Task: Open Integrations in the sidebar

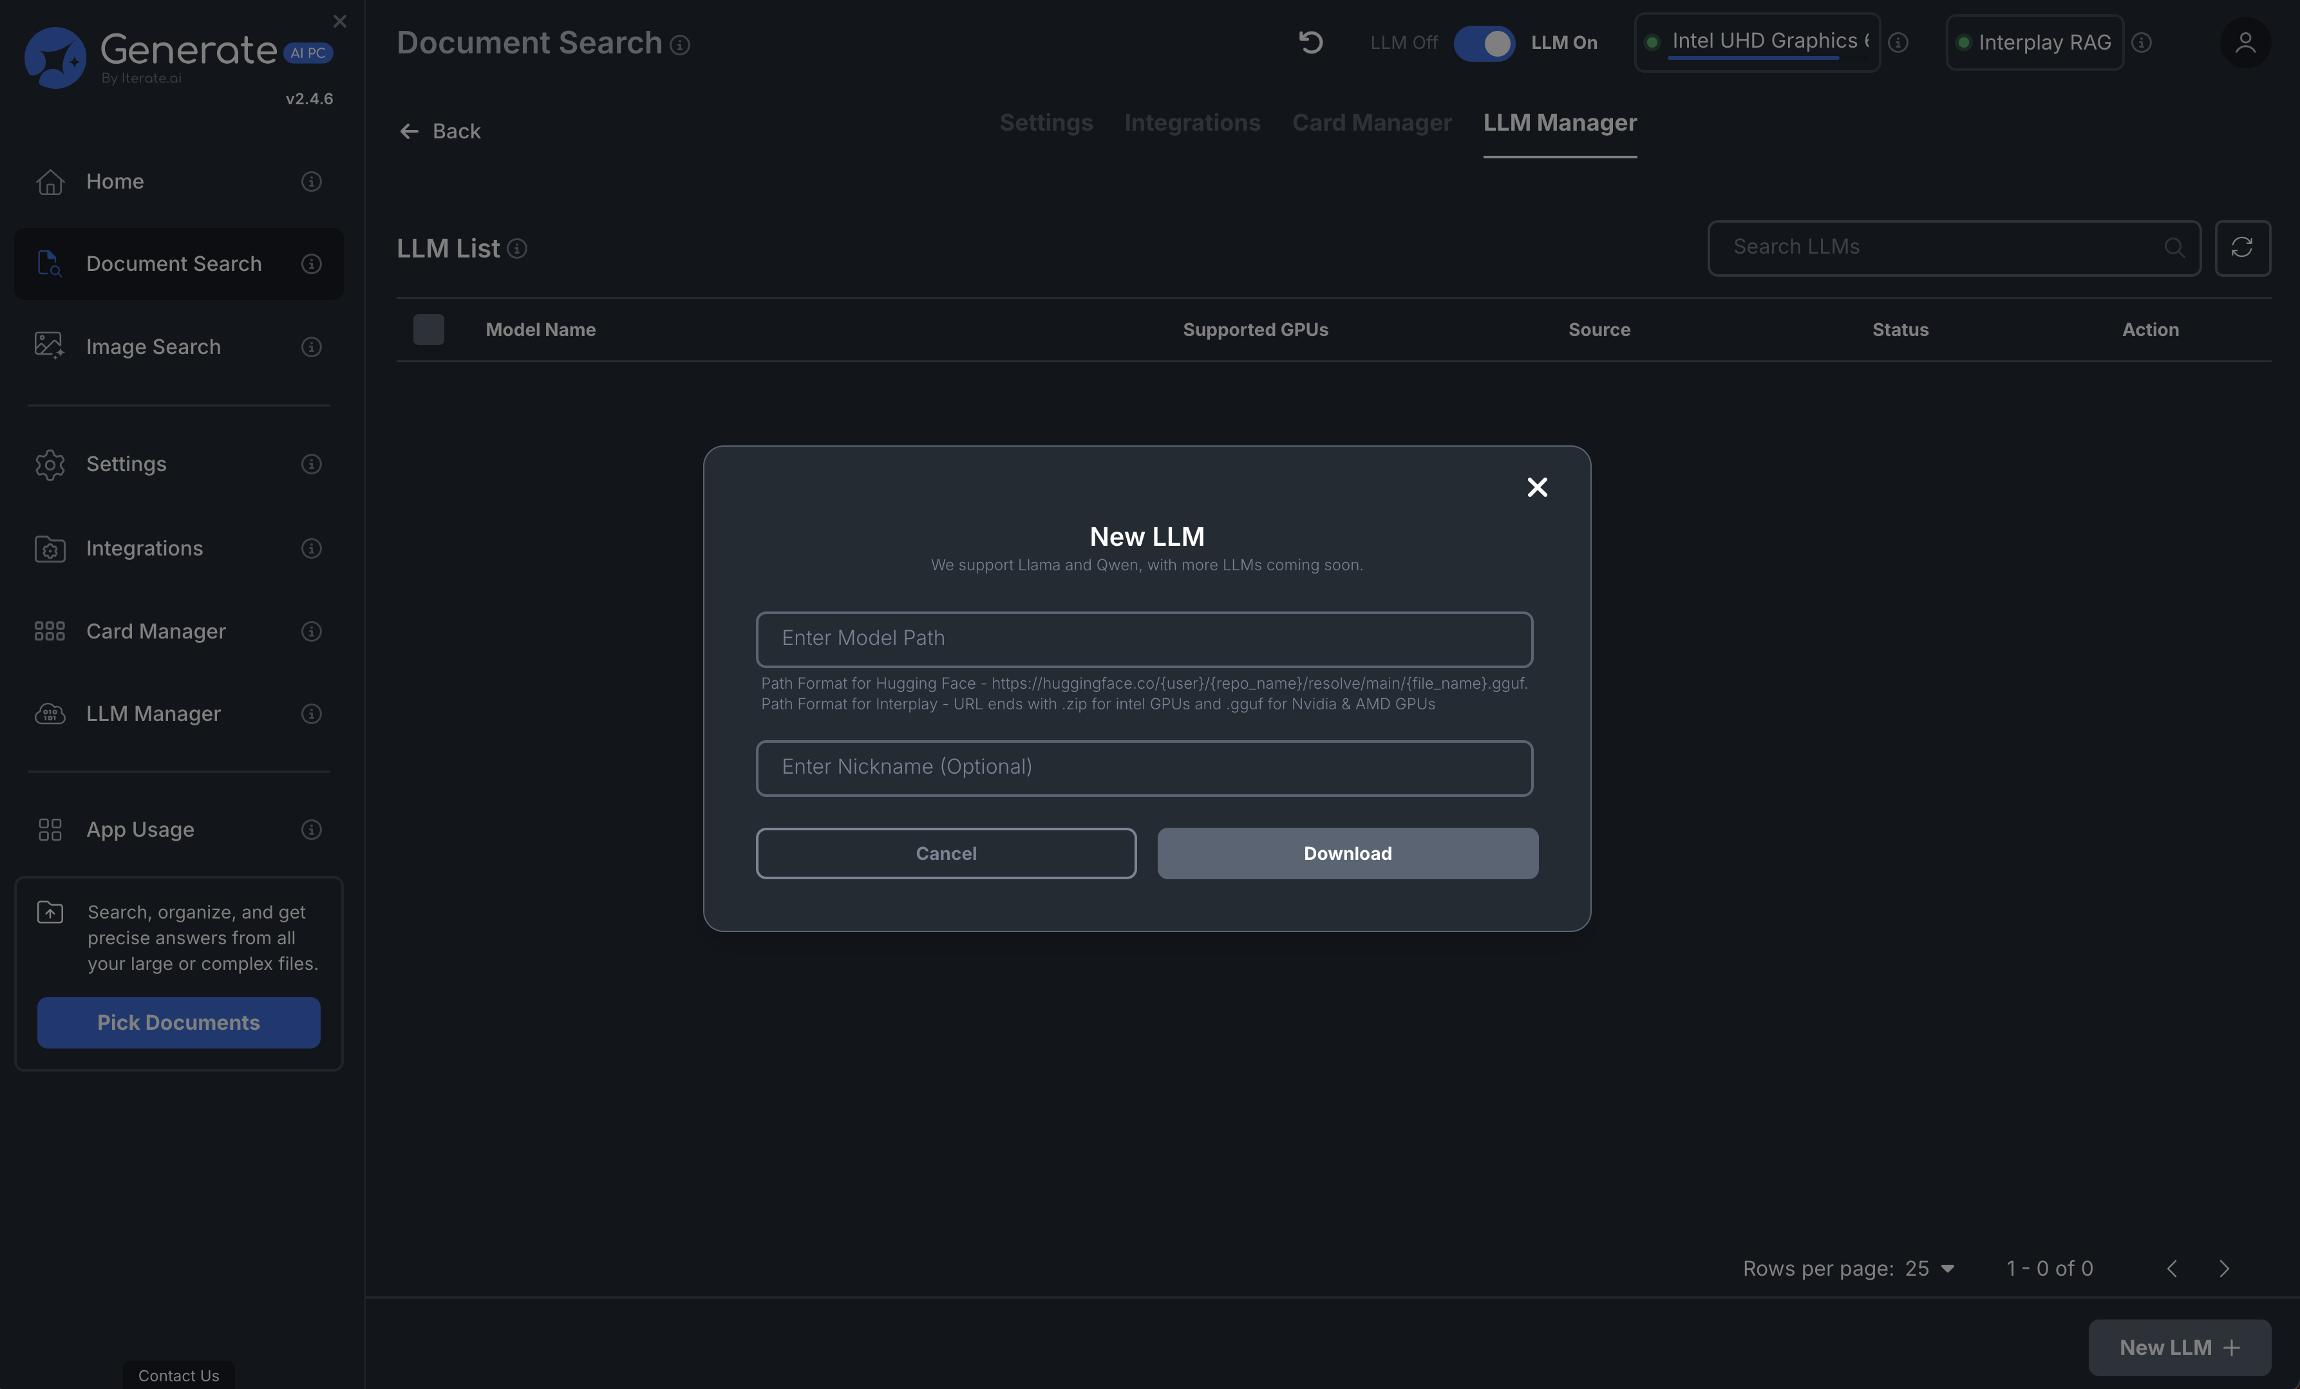Action: tap(144, 548)
